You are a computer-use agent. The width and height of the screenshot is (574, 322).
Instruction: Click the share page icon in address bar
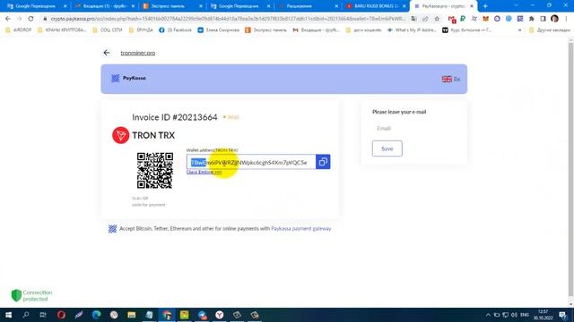425,19
